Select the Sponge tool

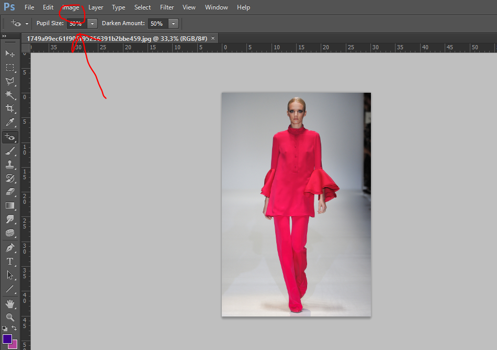[x=10, y=233]
